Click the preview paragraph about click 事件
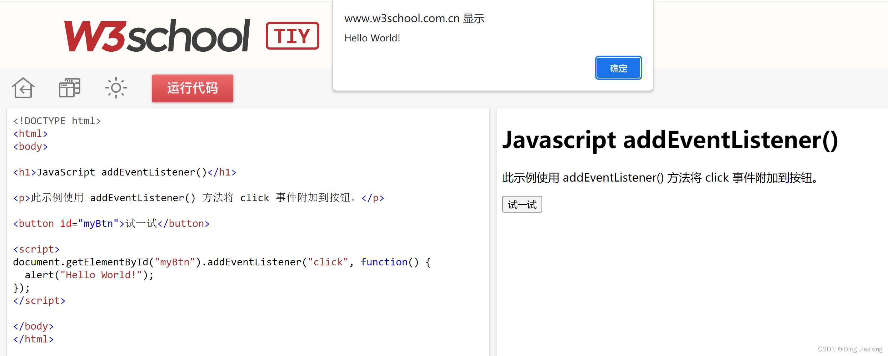This screenshot has height=356, width=888. [660, 178]
